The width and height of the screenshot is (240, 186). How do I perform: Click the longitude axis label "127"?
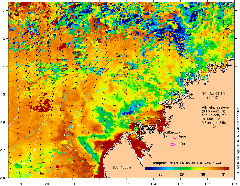tap(234, 184)
